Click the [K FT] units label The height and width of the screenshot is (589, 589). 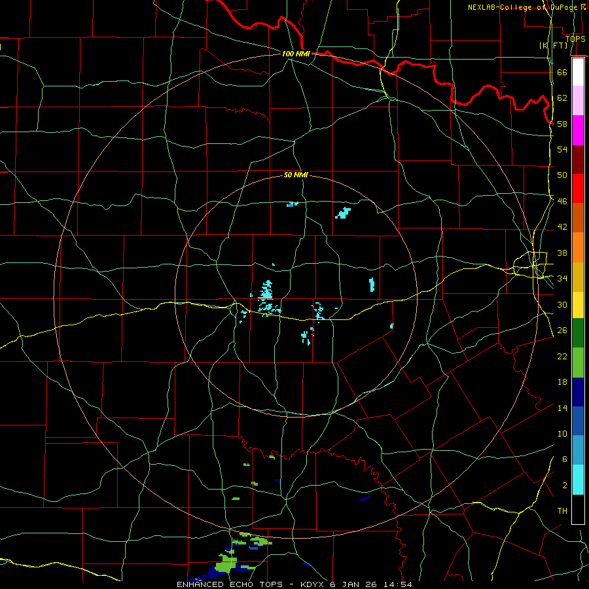coord(553,45)
